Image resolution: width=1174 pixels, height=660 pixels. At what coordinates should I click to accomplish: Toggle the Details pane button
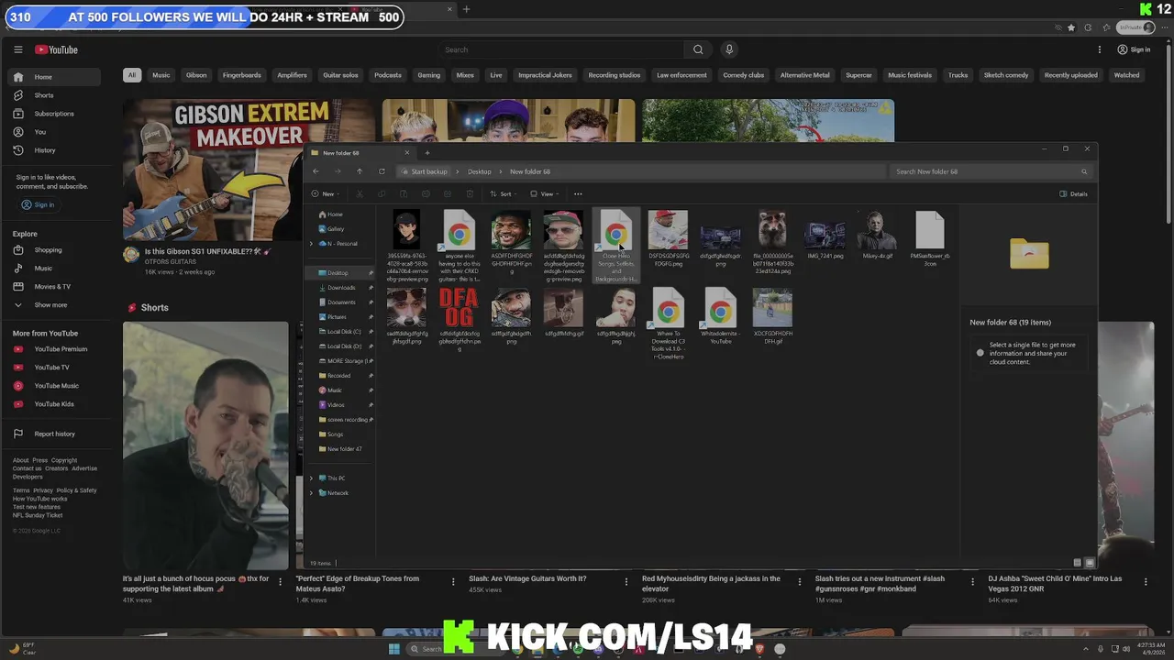pyautogui.click(x=1073, y=193)
